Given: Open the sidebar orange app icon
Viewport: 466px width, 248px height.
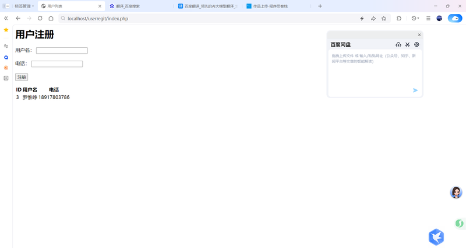Looking at the screenshot, I should pos(6,68).
